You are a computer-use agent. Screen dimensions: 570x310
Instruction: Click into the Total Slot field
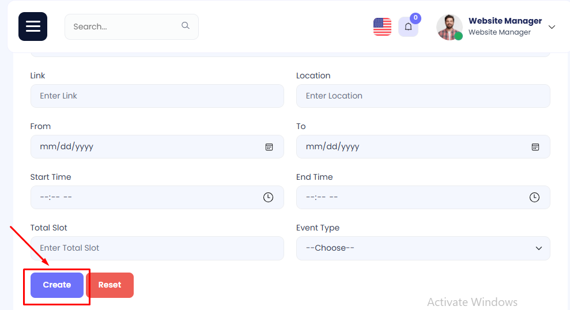(x=157, y=248)
